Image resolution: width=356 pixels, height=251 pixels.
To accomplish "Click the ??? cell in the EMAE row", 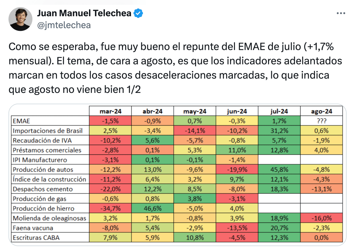I will [322, 121].
